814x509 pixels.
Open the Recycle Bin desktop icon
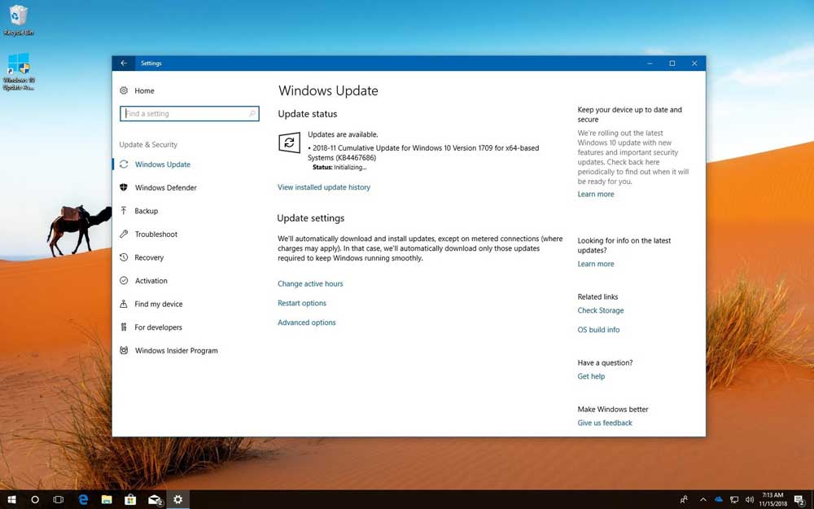click(19, 20)
